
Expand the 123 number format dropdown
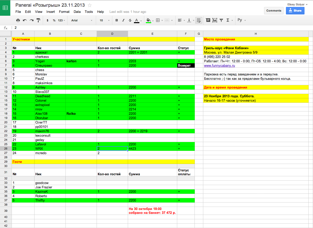(61, 20)
